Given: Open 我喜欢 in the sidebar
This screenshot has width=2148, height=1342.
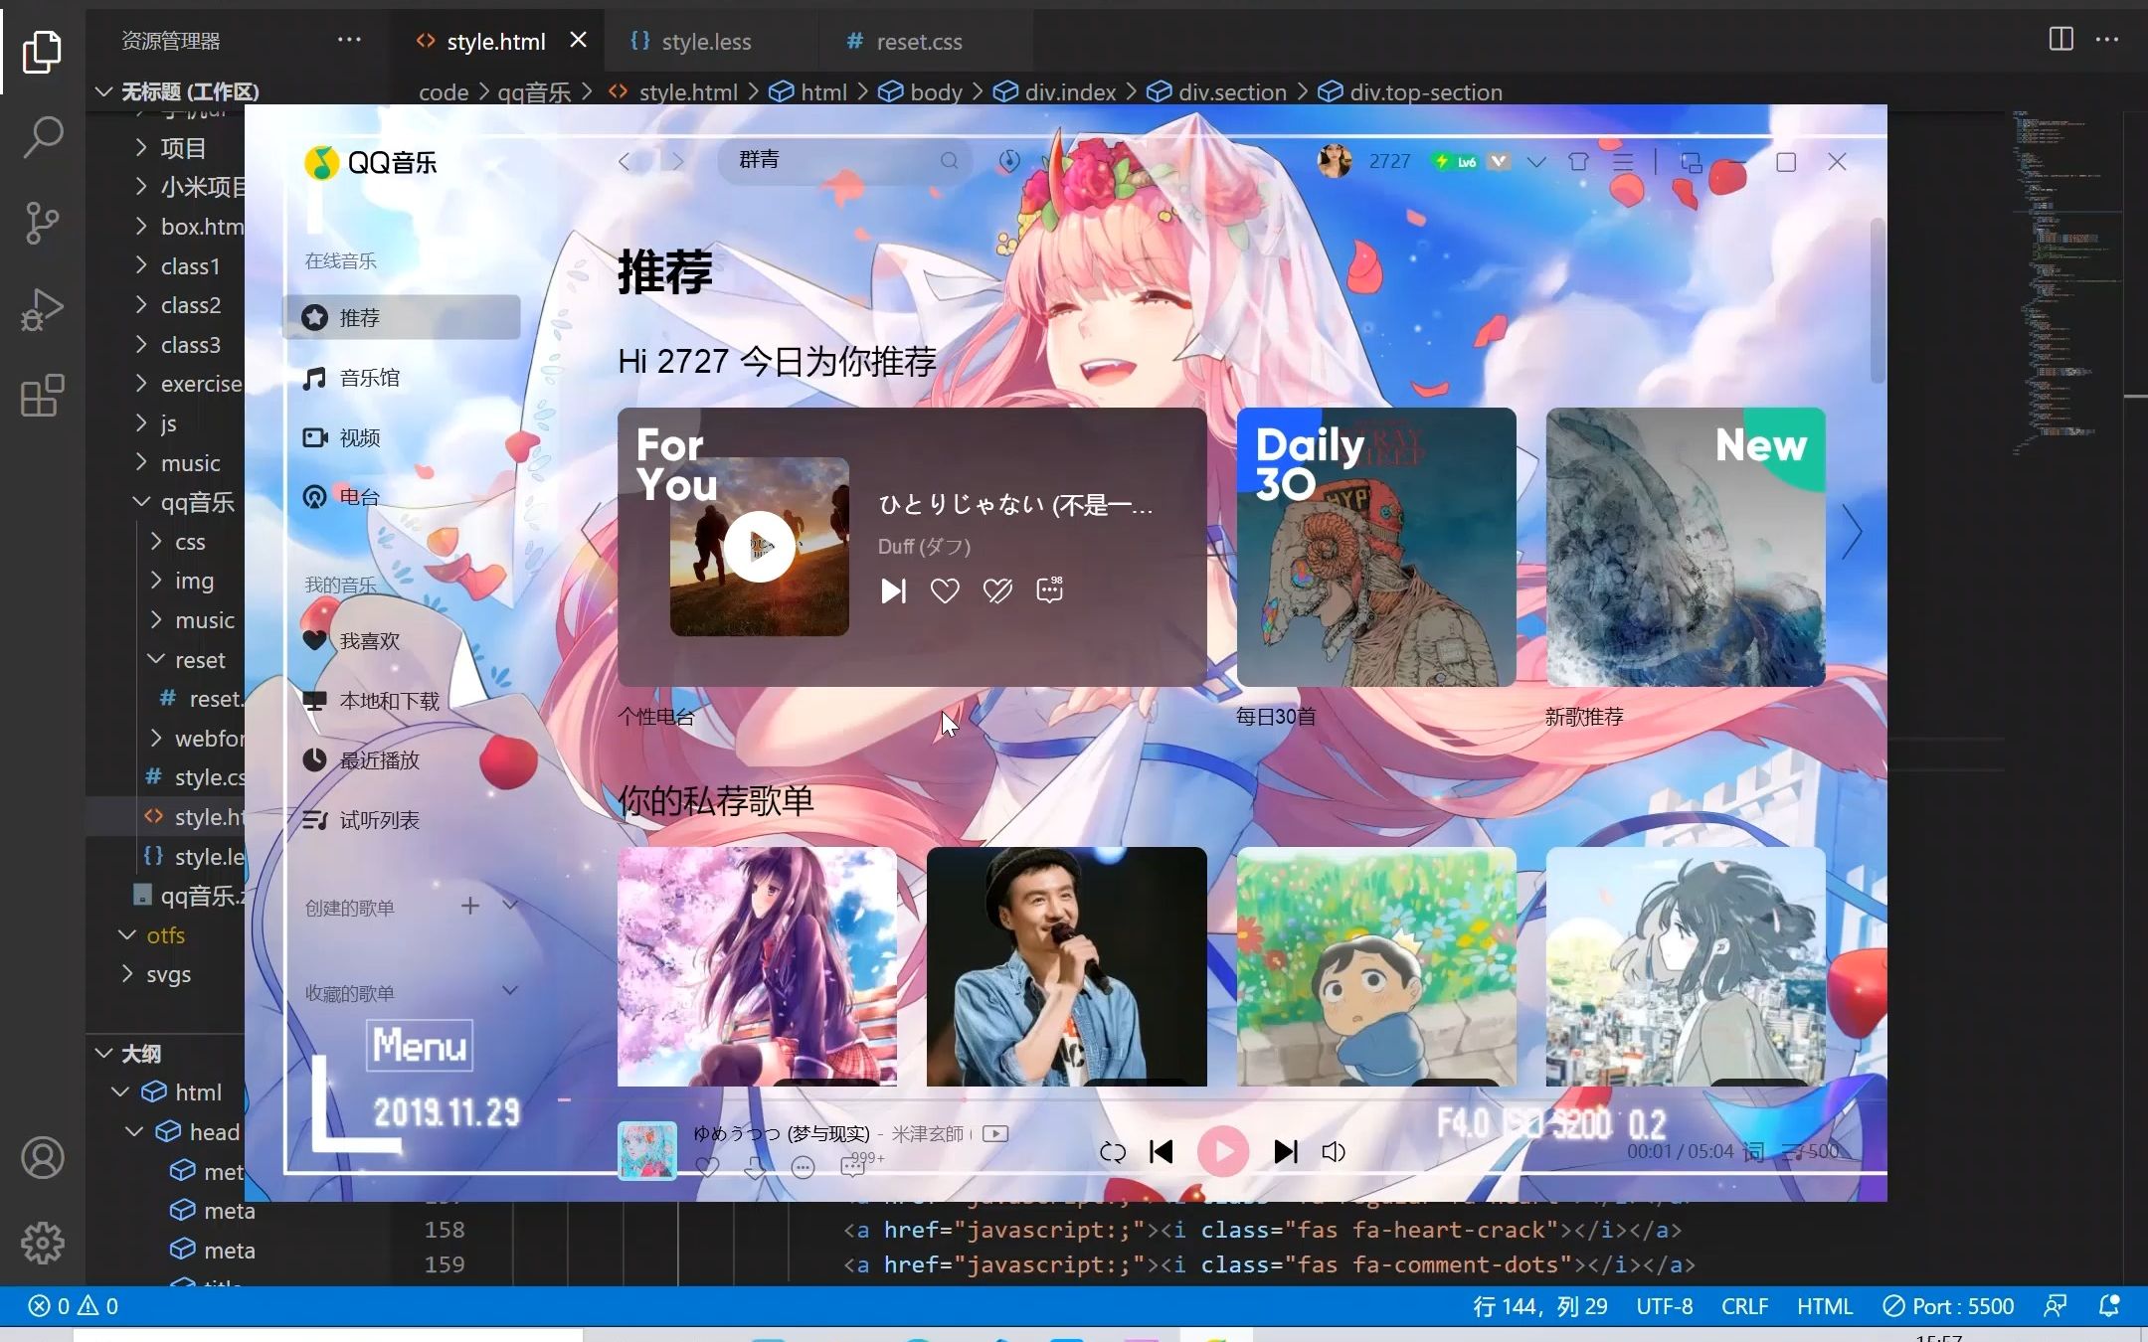Looking at the screenshot, I should (x=402, y=641).
